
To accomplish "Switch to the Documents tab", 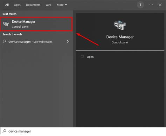I will (33, 5).
